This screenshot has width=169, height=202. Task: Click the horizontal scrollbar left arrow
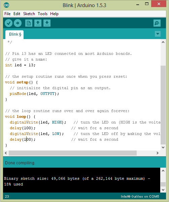point(6,153)
